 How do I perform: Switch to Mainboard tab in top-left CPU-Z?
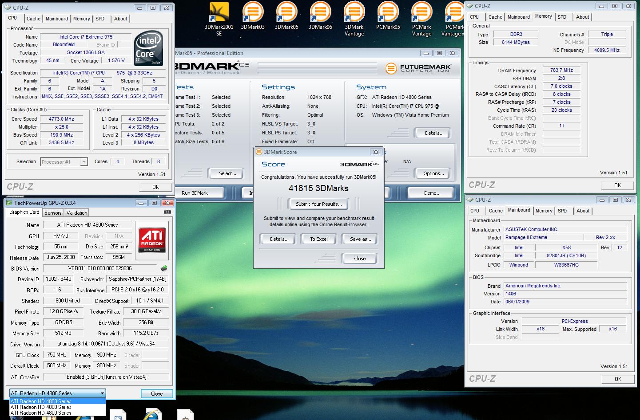[x=56, y=19]
